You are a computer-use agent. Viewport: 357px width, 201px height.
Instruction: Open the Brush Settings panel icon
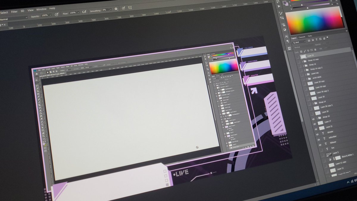click(281, 13)
